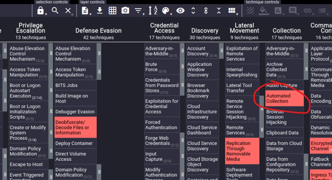Click the Deploy Container technique
The height and width of the screenshot is (180, 332).
[x=76, y=143]
